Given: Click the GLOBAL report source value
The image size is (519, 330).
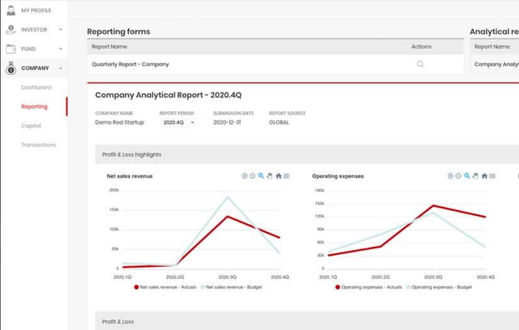Looking at the screenshot, I should coord(279,123).
